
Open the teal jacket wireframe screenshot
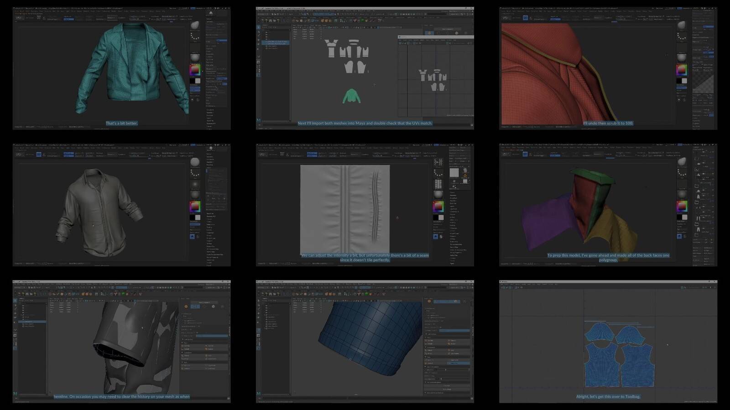[x=121, y=68]
